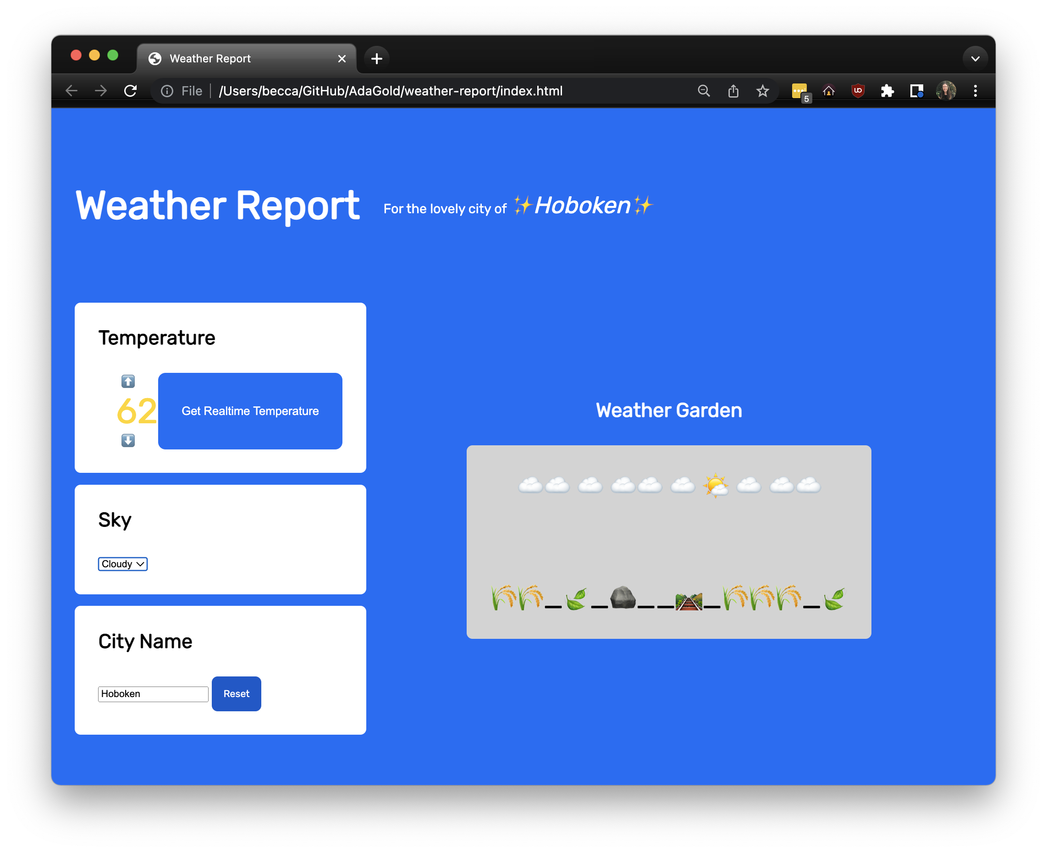Click the browser bookmarks star icon
Image resolution: width=1047 pixels, height=853 pixels.
pyautogui.click(x=764, y=91)
